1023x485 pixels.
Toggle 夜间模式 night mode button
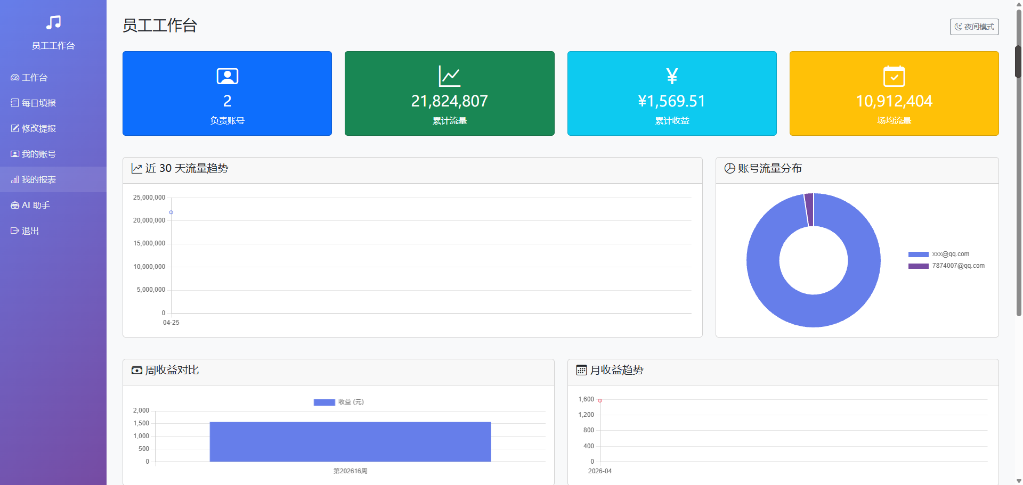(974, 27)
